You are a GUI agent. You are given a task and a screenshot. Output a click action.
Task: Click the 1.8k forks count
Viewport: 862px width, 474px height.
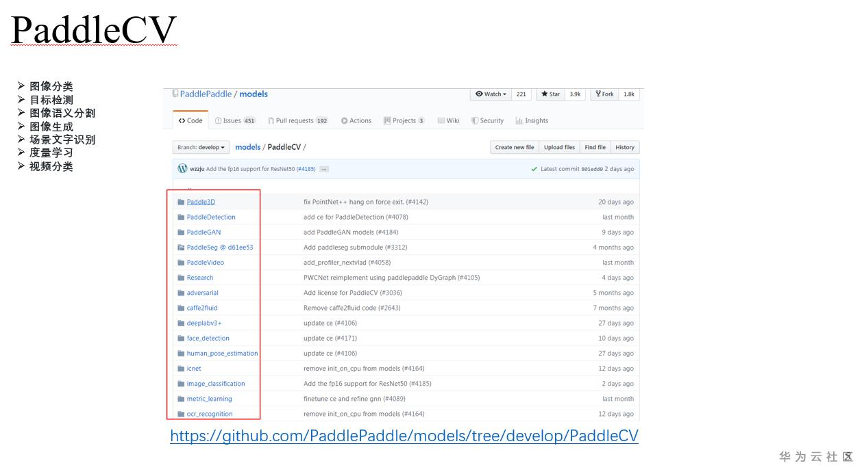(x=629, y=94)
